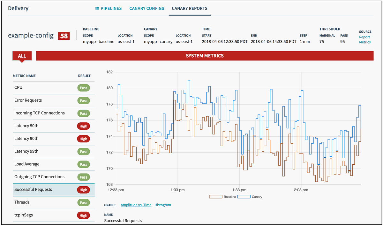The height and width of the screenshot is (226, 383).
Task: Select the ALL metrics group tag
Action: tap(22, 56)
